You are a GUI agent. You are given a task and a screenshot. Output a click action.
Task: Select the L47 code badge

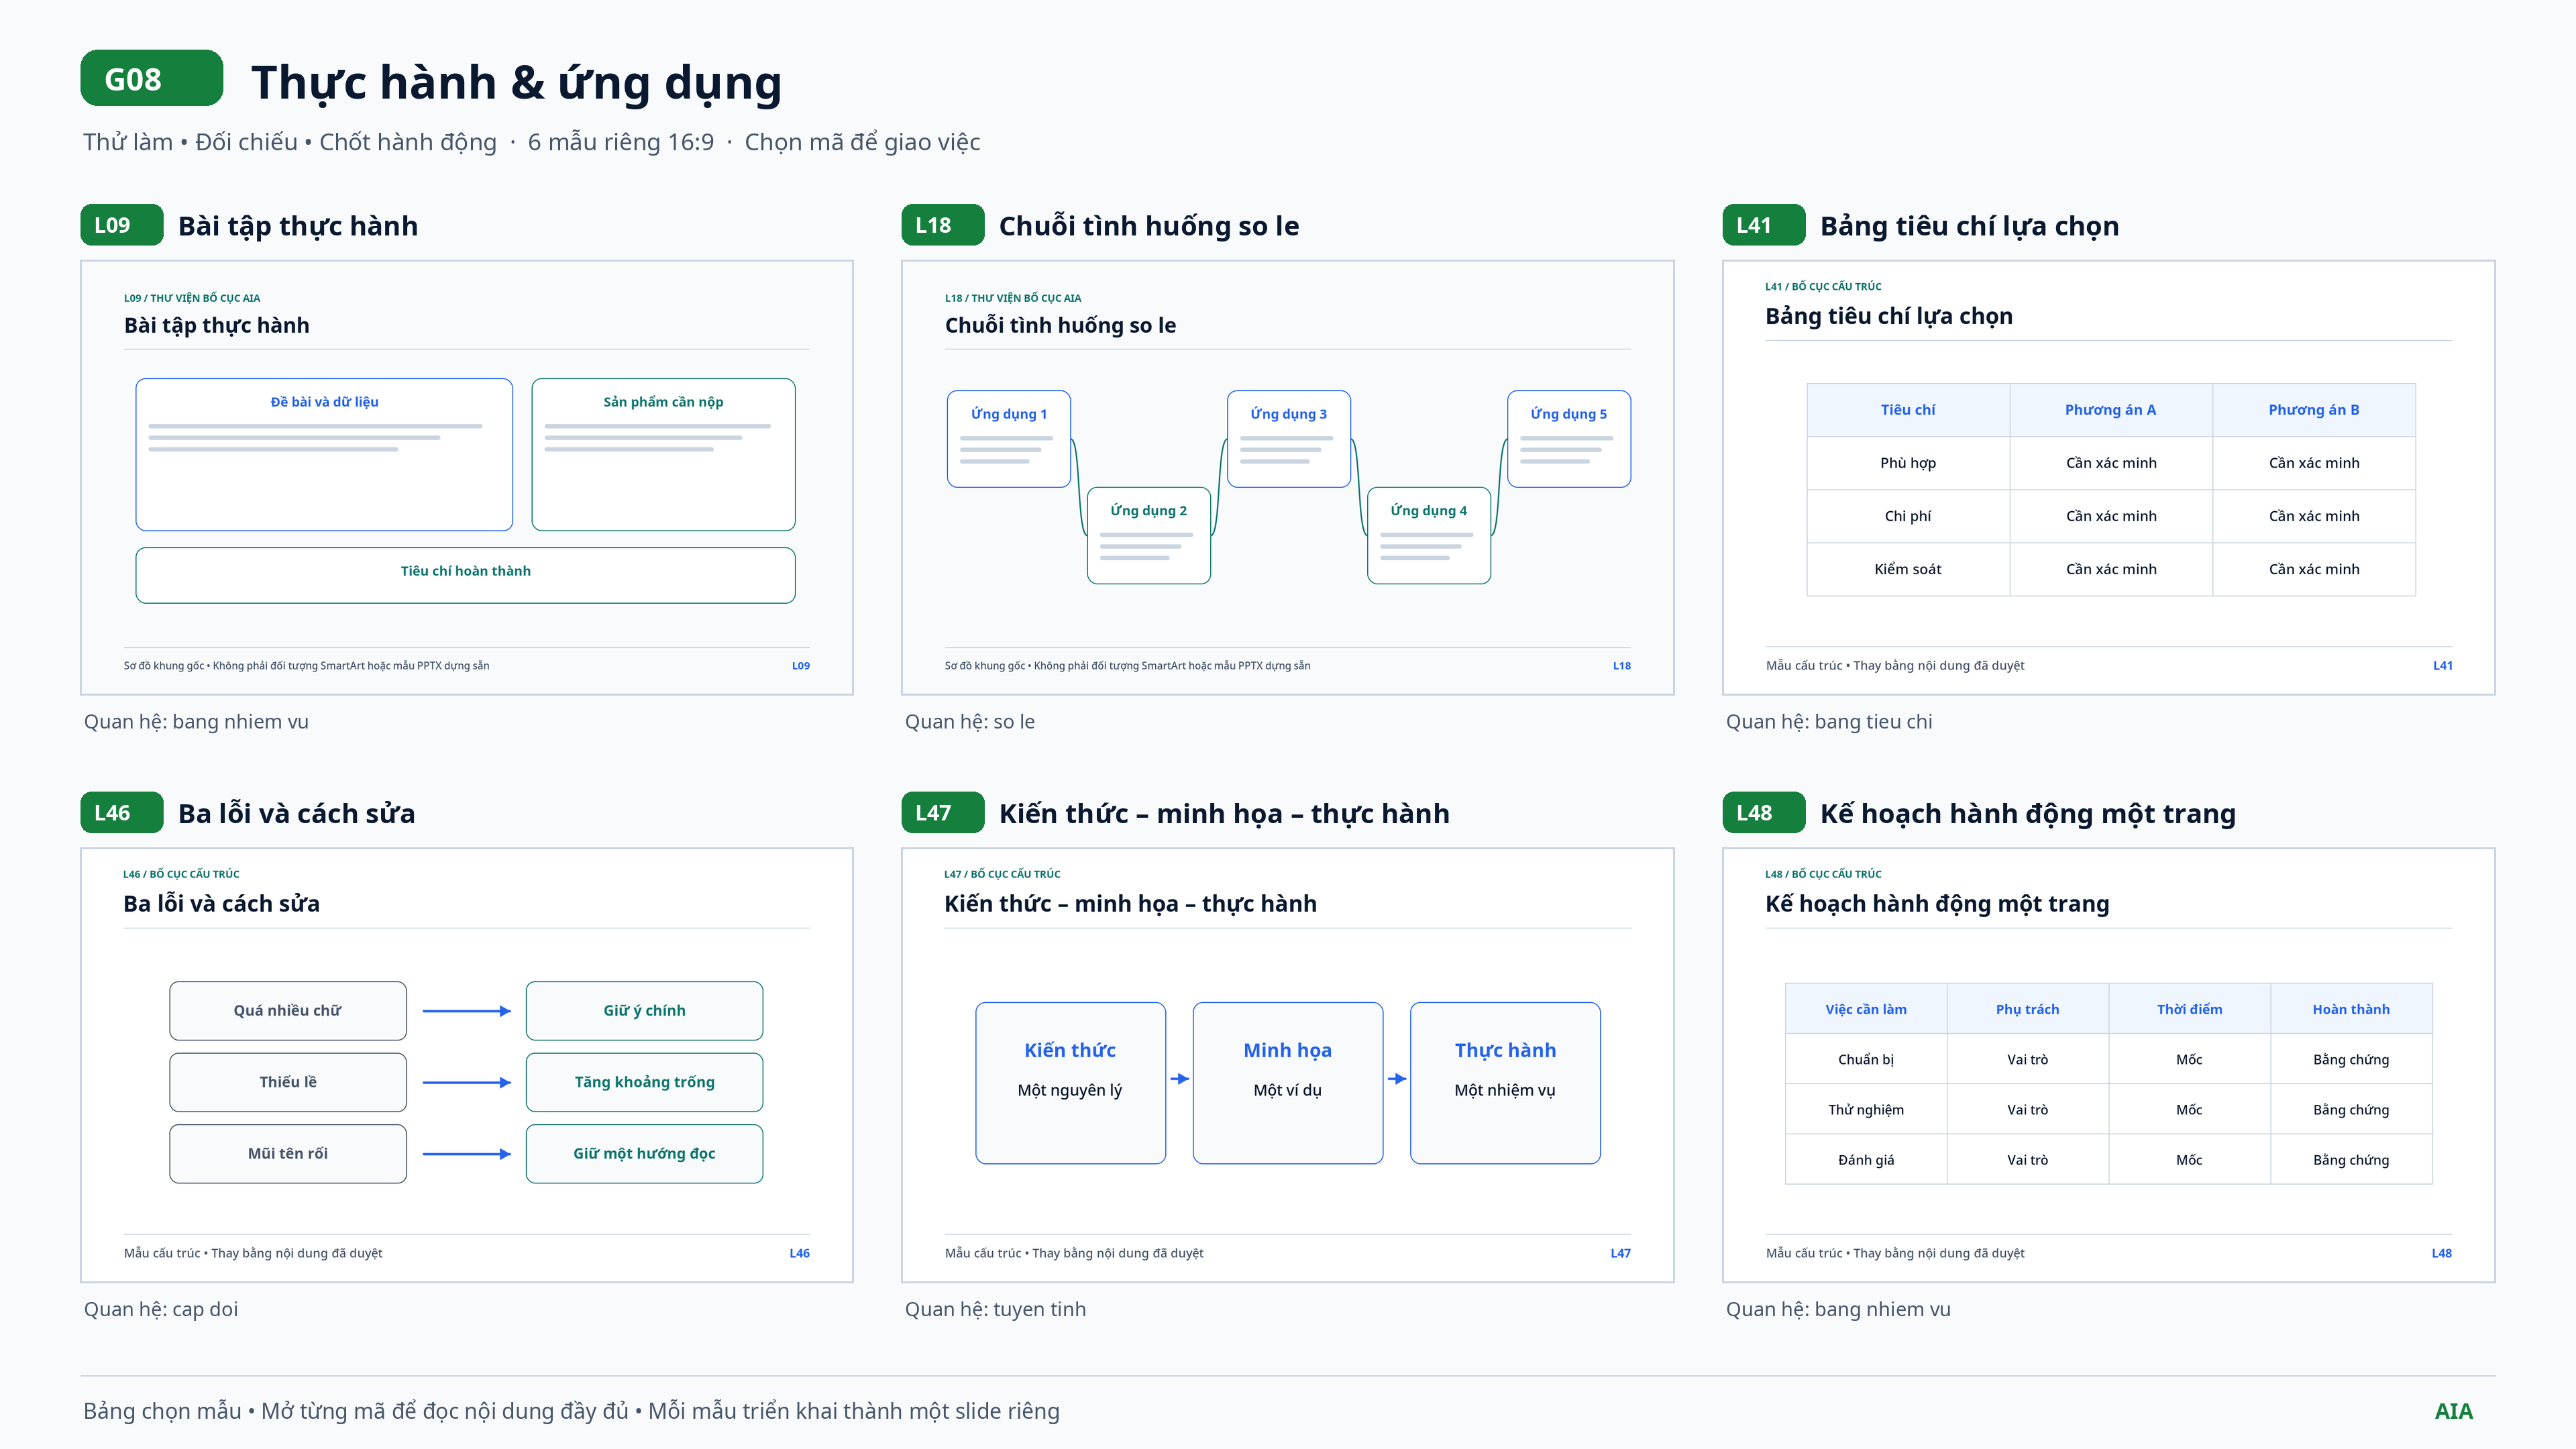(x=942, y=813)
